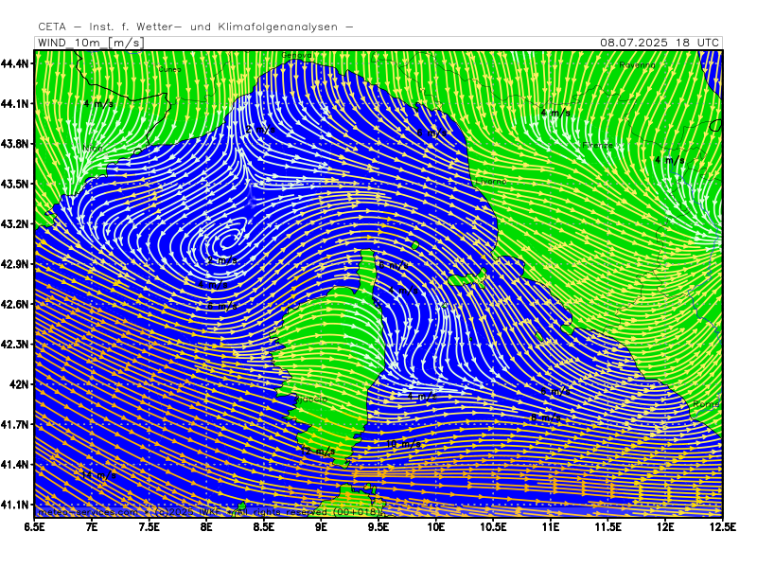
Task: Click the "10 m/s" wind speed label
Action: point(404,444)
